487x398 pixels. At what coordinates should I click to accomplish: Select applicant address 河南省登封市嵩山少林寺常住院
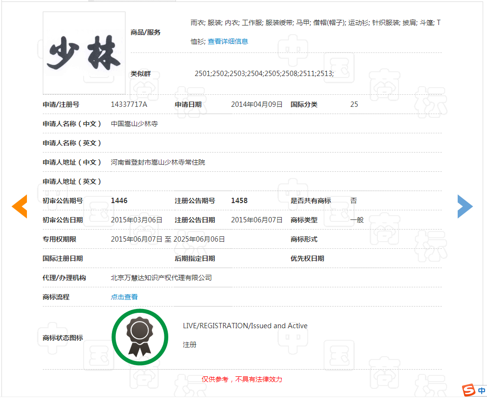click(x=158, y=162)
